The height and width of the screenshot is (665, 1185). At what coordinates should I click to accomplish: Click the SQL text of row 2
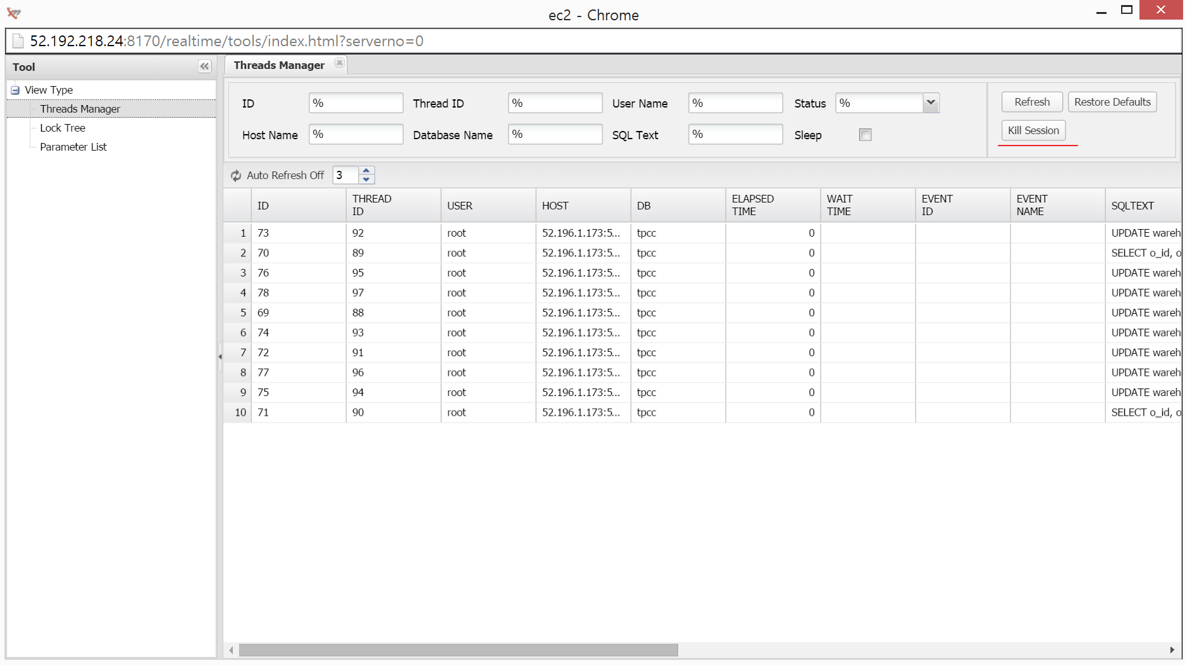click(x=1146, y=253)
